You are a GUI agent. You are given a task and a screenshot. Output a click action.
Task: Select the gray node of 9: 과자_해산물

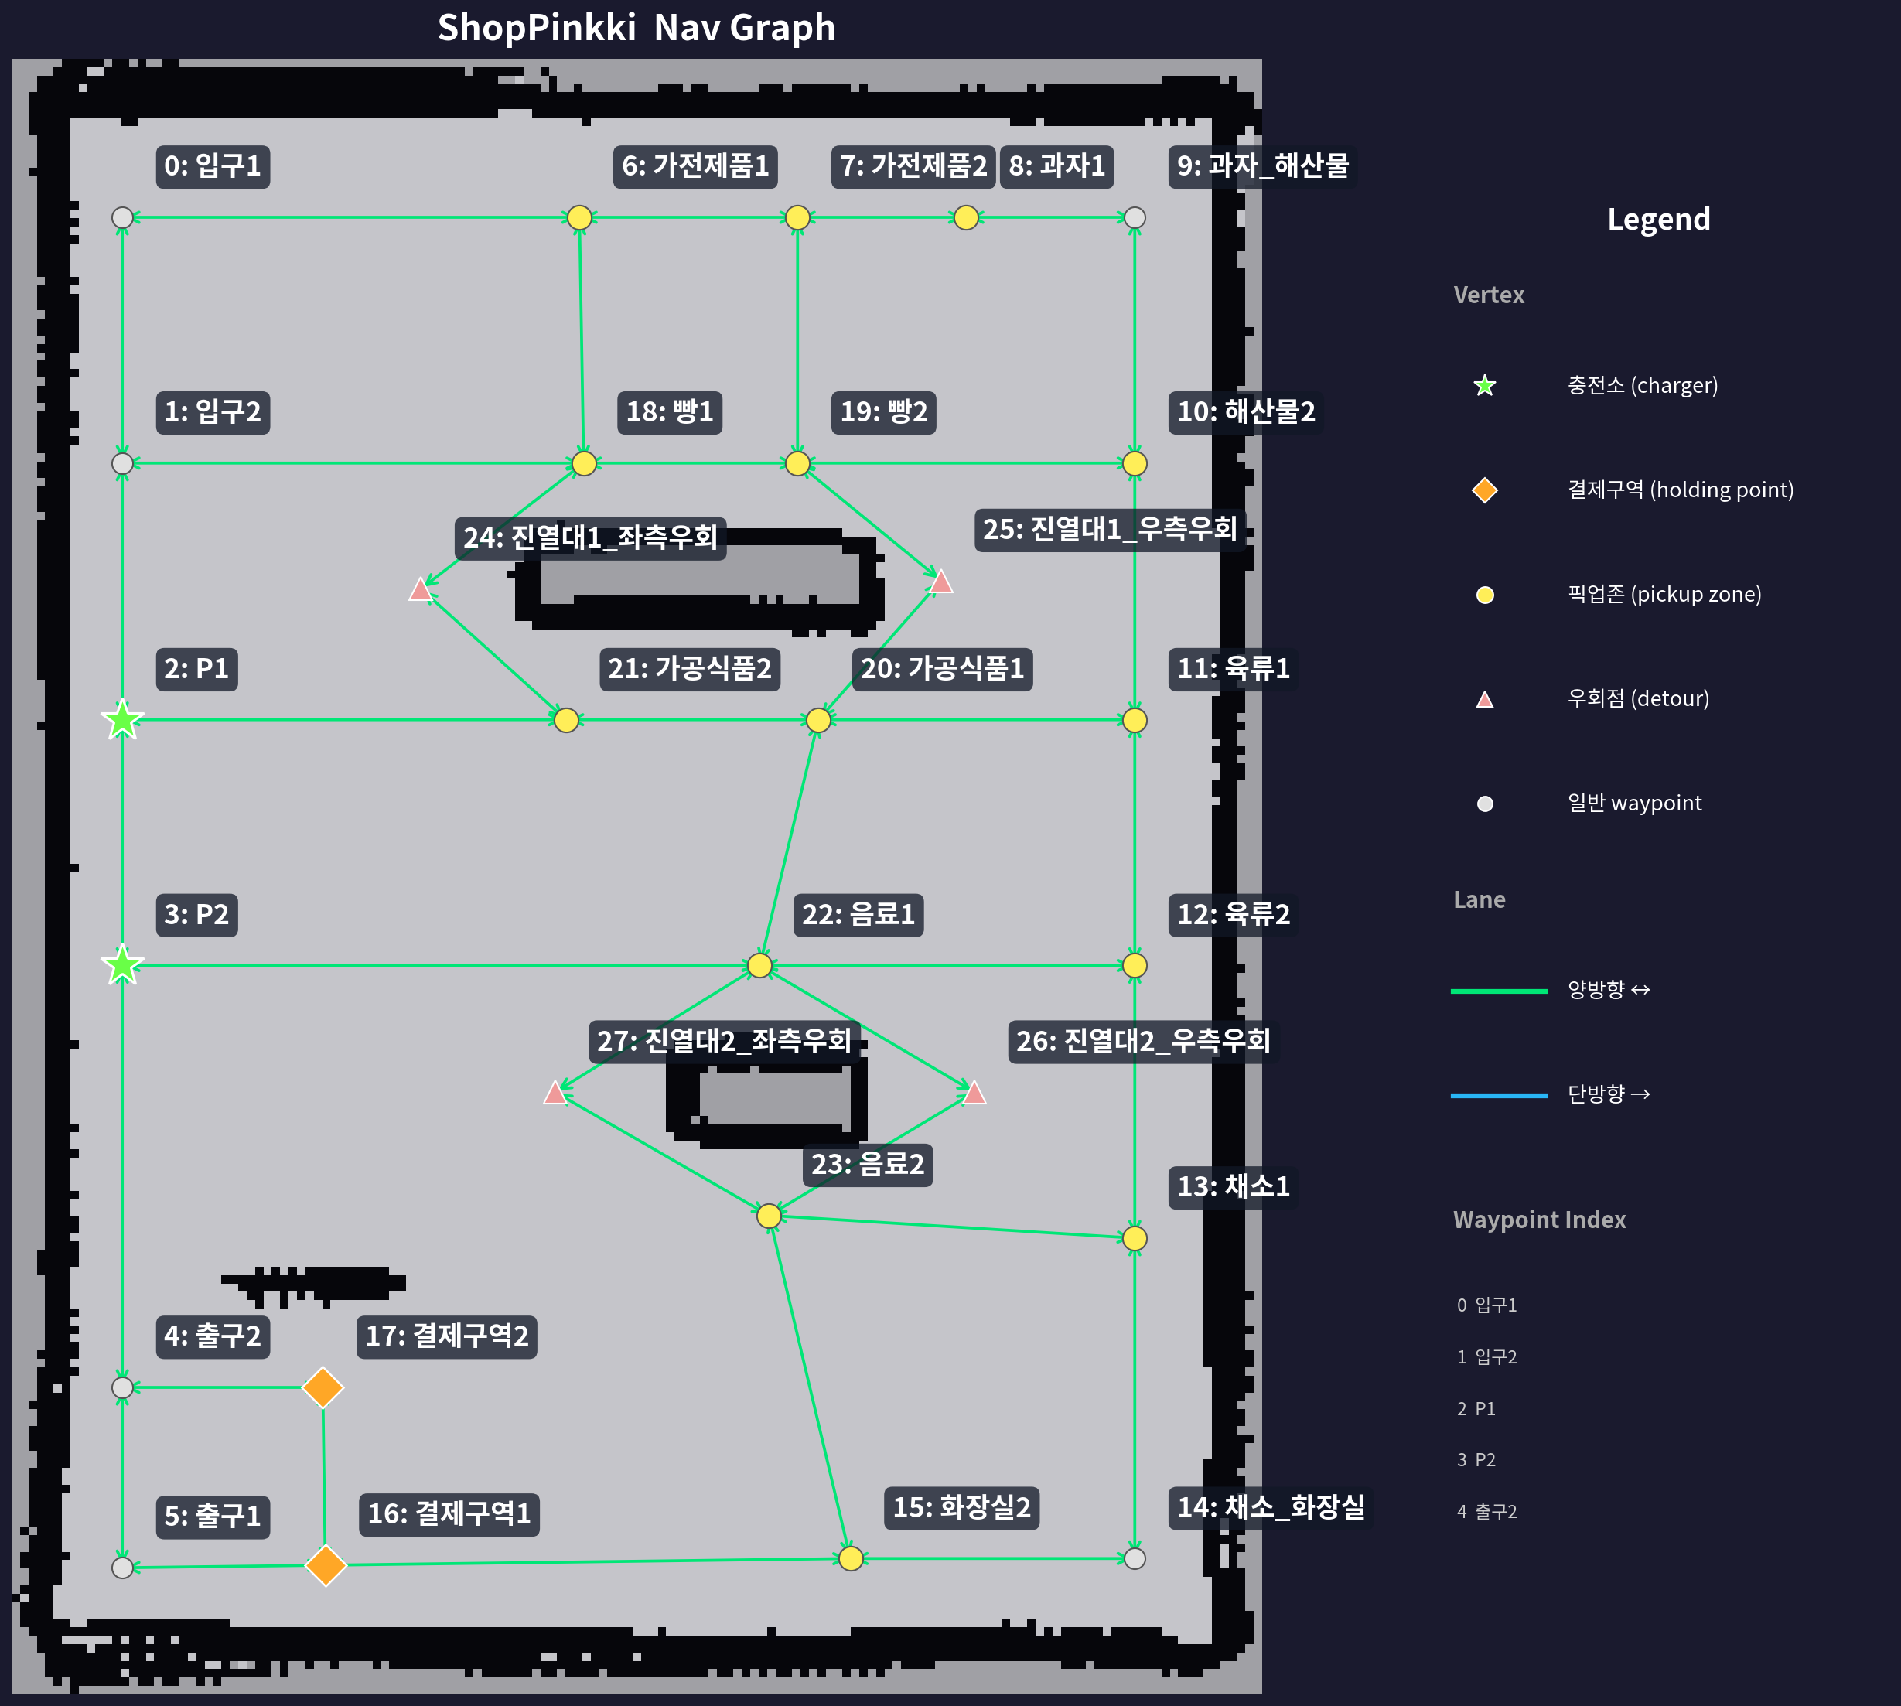(x=1135, y=217)
